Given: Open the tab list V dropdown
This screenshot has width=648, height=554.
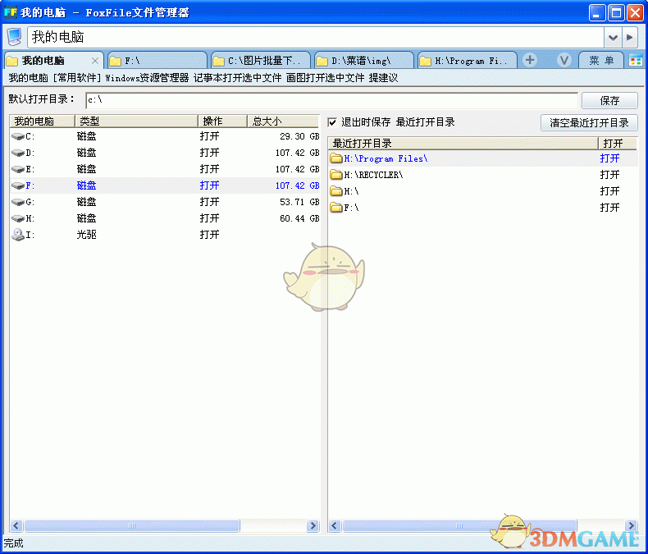Looking at the screenshot, I should [x=564, y=61].
